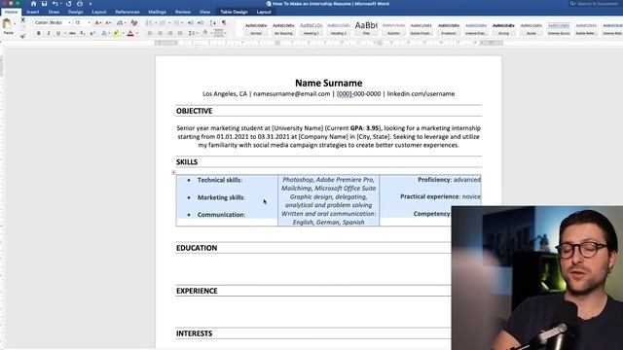The width and height of the screenshot is (623, 350).
Task: Go to the Mailings tab
Action: pyautogui.click(x=158, y=12)
